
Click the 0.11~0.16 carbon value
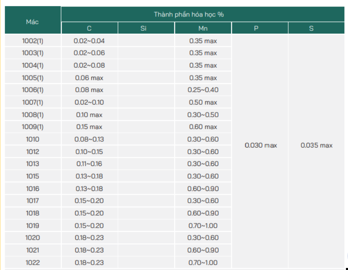(89, 163)
